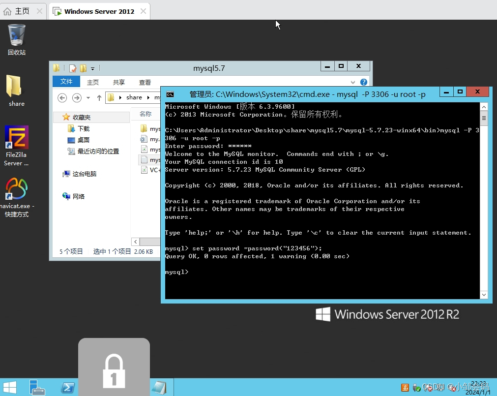Open recent locations dropdown in Explorer
Screen dimensions: 497x396
(x=88, y=98)
